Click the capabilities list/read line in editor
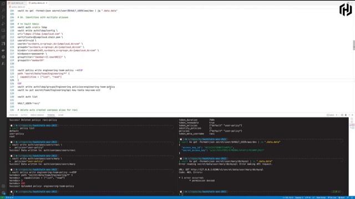 (x=40, y=77)
